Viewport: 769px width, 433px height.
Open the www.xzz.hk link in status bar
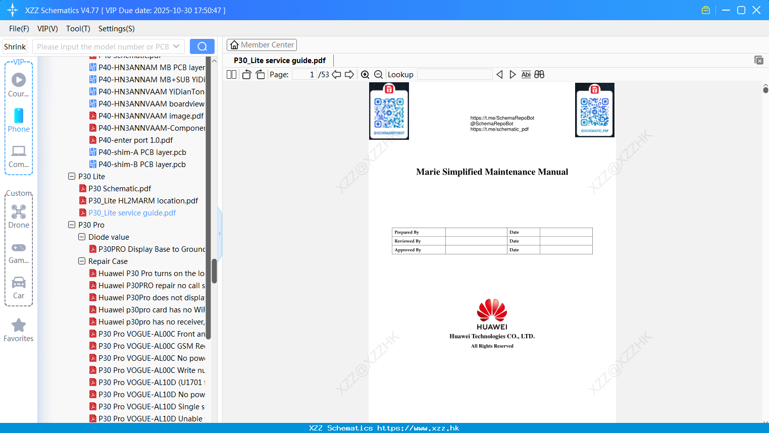coord(418,428)
